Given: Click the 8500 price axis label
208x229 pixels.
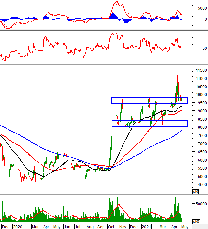Looking at the screenshot, I should coord(202,119).
